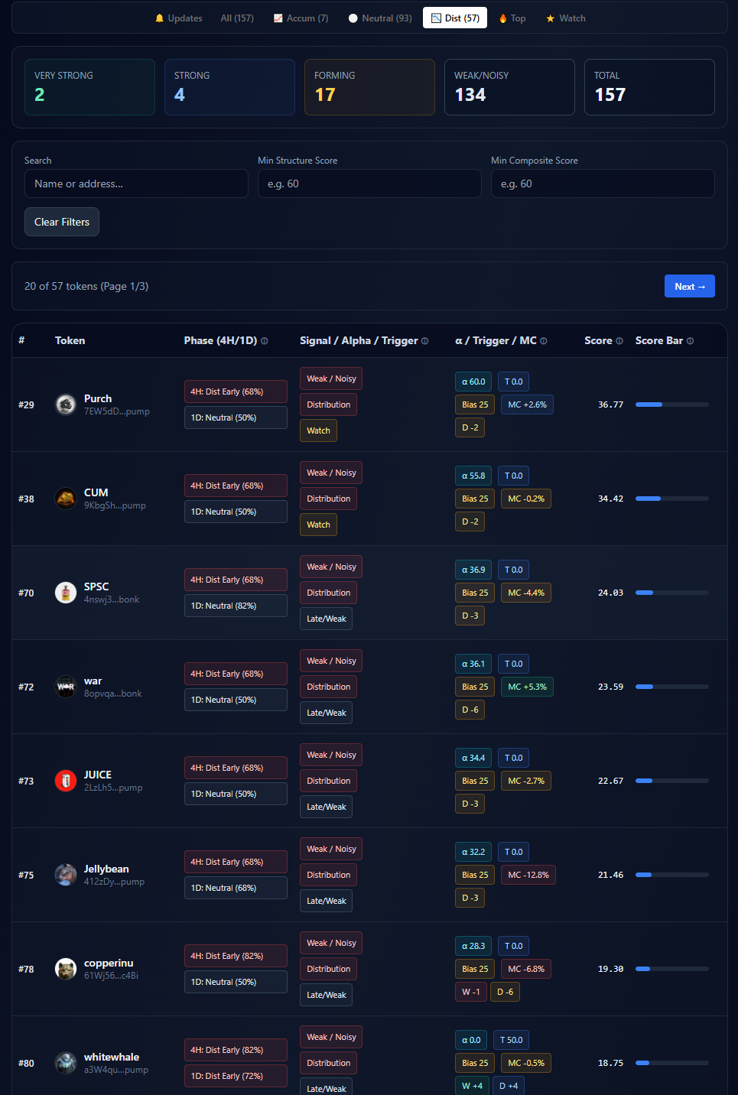Image resolution: width=738 pixels, height=1095 pixels.
Task: Click the Purch token avatar
Action: click(66, 405)
